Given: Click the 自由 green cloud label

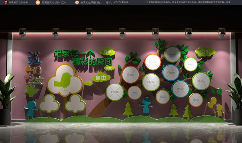Looking at the screenshot, I should click(101, 78).
